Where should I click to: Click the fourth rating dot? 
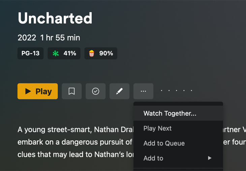(184, 90)
